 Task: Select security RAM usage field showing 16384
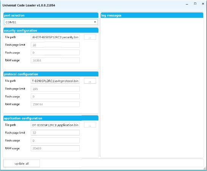point(55,61)
